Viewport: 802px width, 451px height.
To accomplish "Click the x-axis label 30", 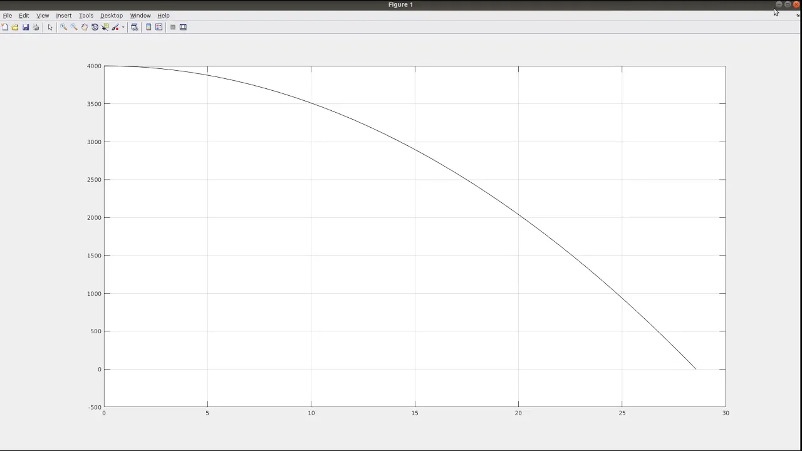I will pos(726,413).
